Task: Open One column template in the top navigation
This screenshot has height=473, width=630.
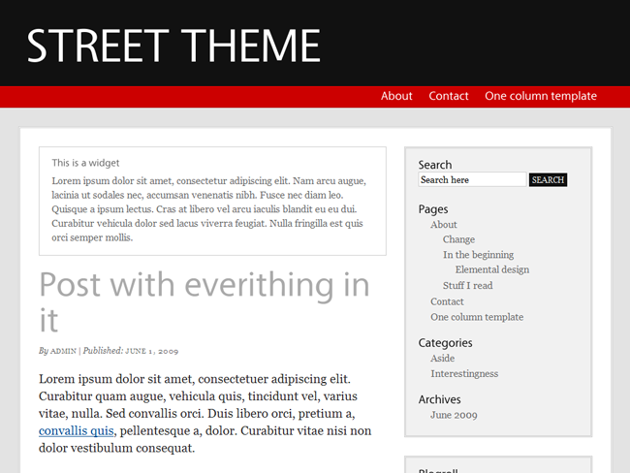Action: pos(541,96)
